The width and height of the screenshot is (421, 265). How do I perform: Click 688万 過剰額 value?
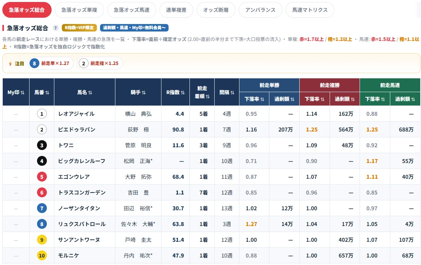[x=406, y=130]
